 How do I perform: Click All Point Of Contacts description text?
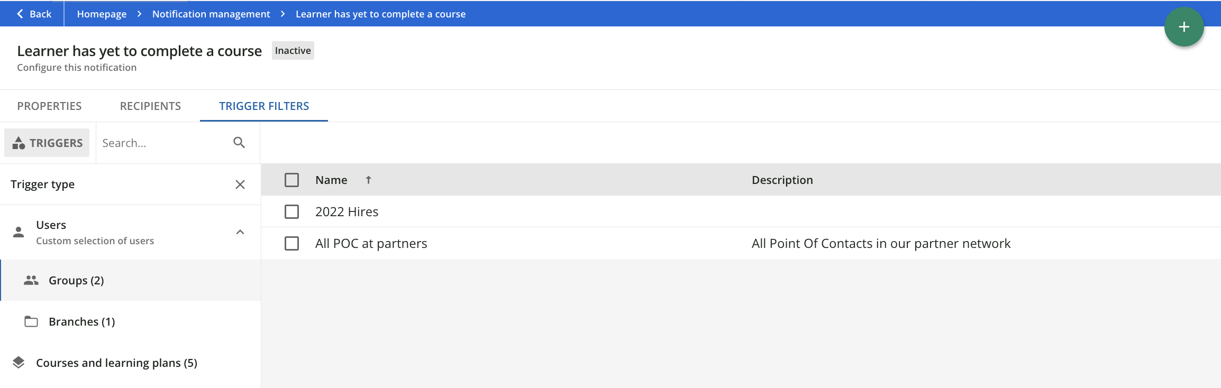(x=881, y=243)
